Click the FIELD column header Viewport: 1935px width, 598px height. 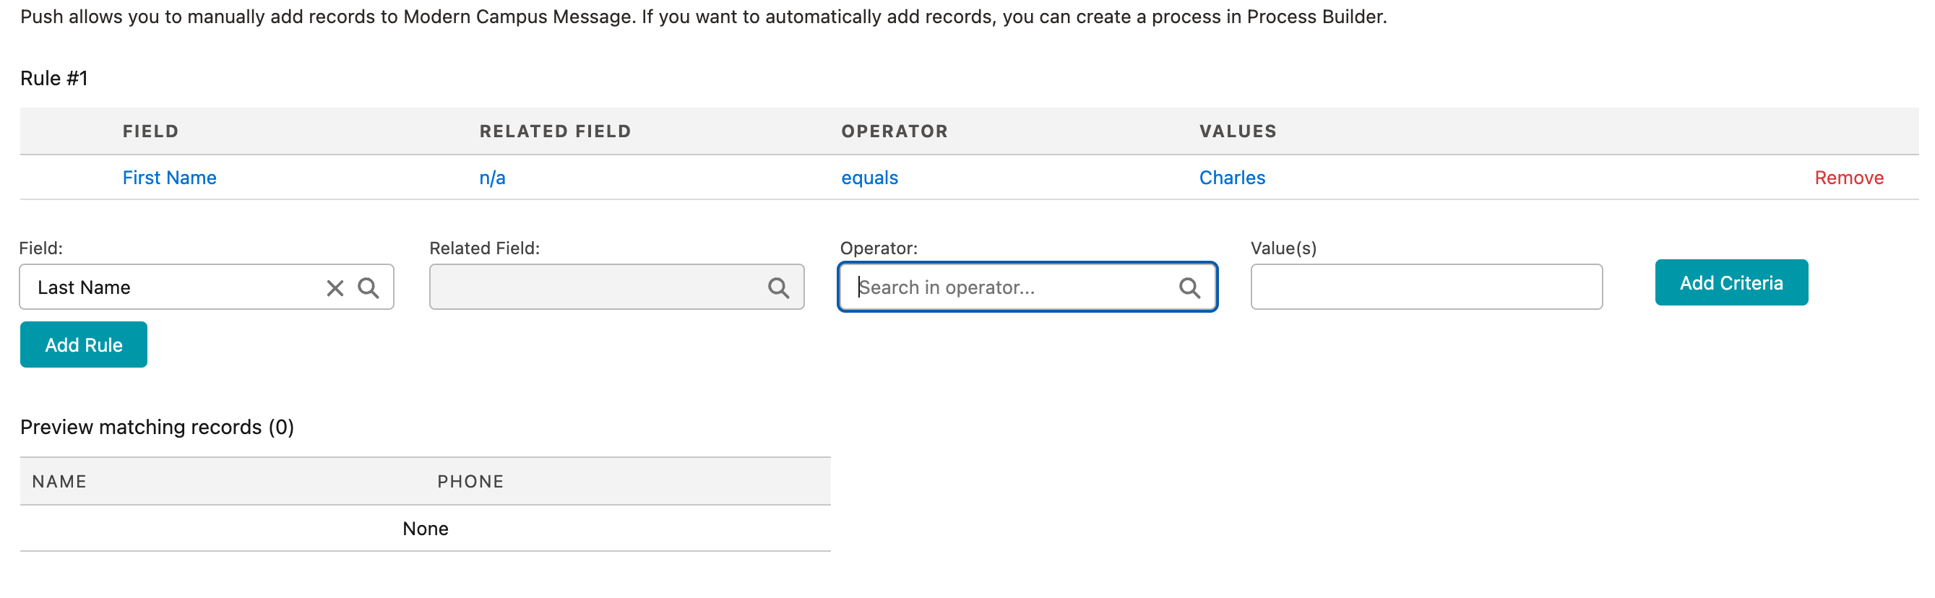pyautogui.click(x=151, y=131)
